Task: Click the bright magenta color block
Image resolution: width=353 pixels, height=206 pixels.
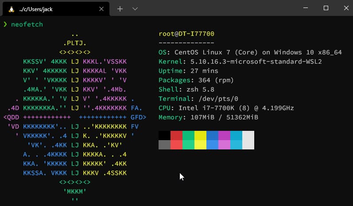Action: tap(224, 145)
